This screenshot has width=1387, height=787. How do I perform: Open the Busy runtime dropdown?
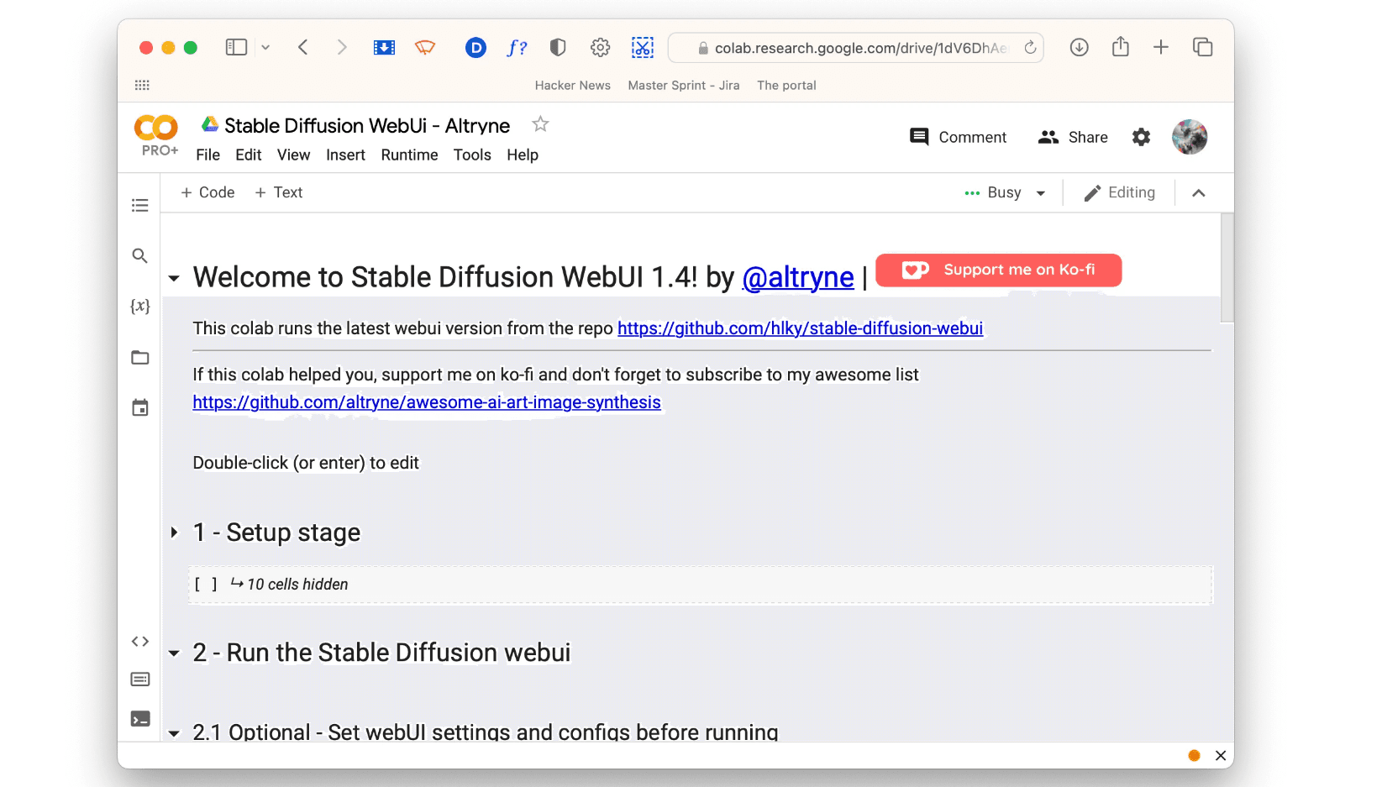coord(1005,192)
